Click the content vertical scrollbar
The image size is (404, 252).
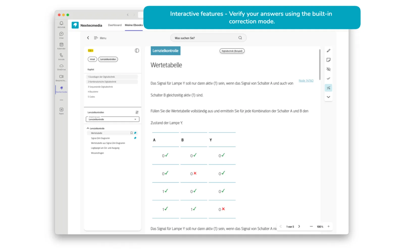pyautogui.click(x=320, y=65)
